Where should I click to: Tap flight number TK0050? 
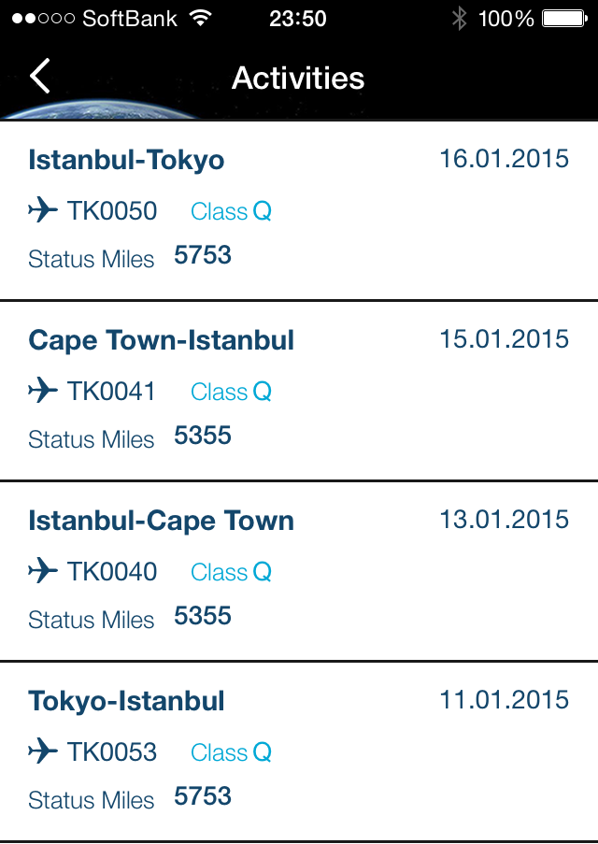click(x=112, y=211)
